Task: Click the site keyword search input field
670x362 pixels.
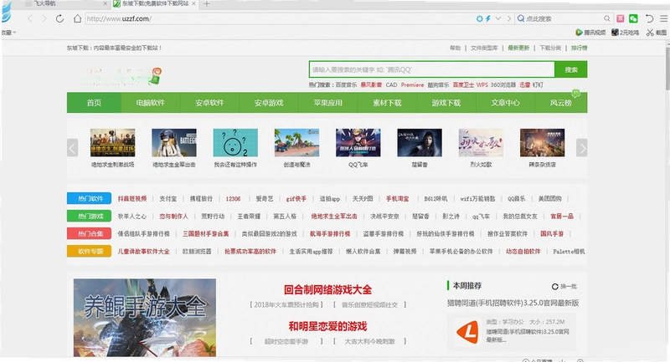Action: click(x=431, y=69)
